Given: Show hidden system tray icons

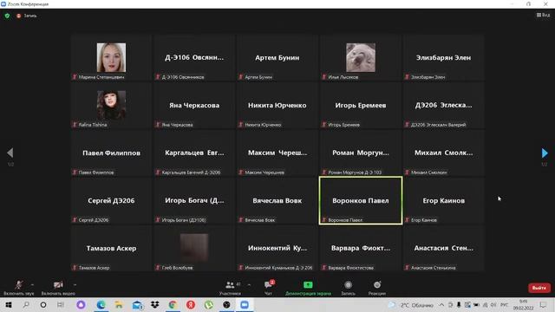Looking at the screenshot, I should (441, 304).
